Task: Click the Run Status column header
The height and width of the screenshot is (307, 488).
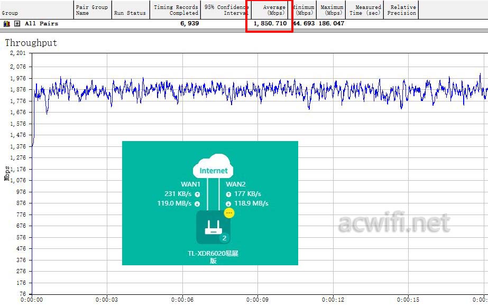Action: pyautogui.click(x=131, y=10)
